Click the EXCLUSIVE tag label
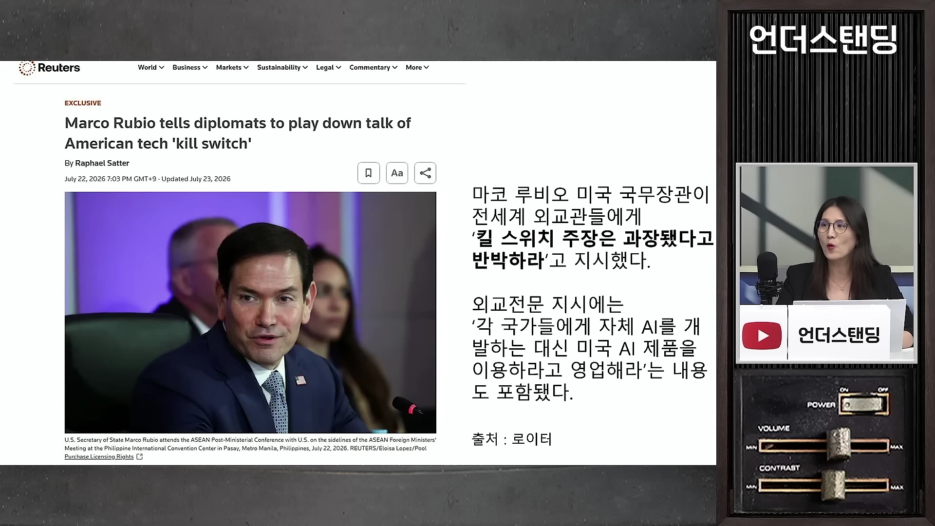Screen dimensions: 935x526 point(83,103)
